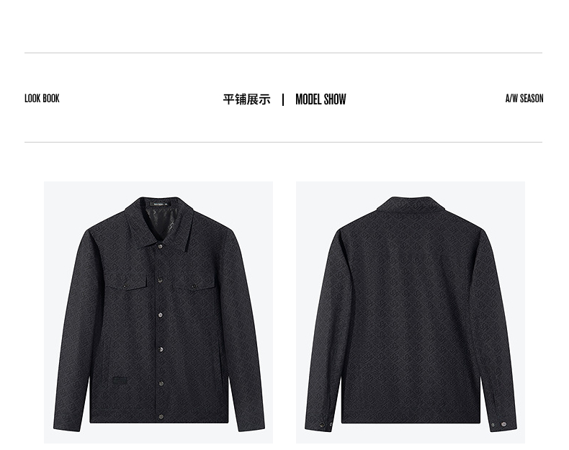
Task: Click the middle button on front placket
Action: click(160, 315)
